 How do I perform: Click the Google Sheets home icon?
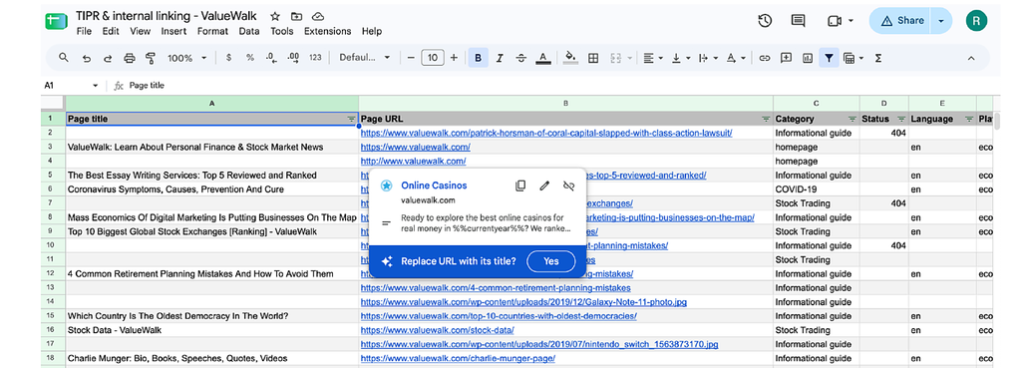pyautogui.click(x=56, y=21)
